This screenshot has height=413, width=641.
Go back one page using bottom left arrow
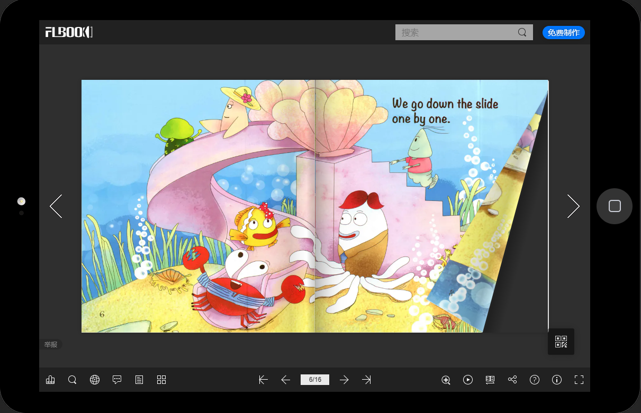click(286, 380)
